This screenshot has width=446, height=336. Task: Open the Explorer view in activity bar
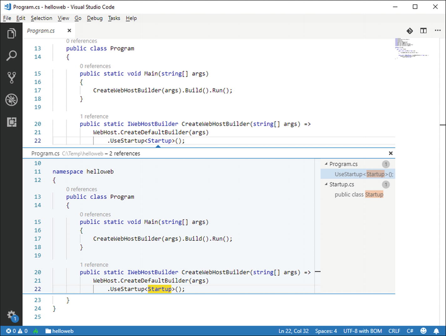point(12,33)
